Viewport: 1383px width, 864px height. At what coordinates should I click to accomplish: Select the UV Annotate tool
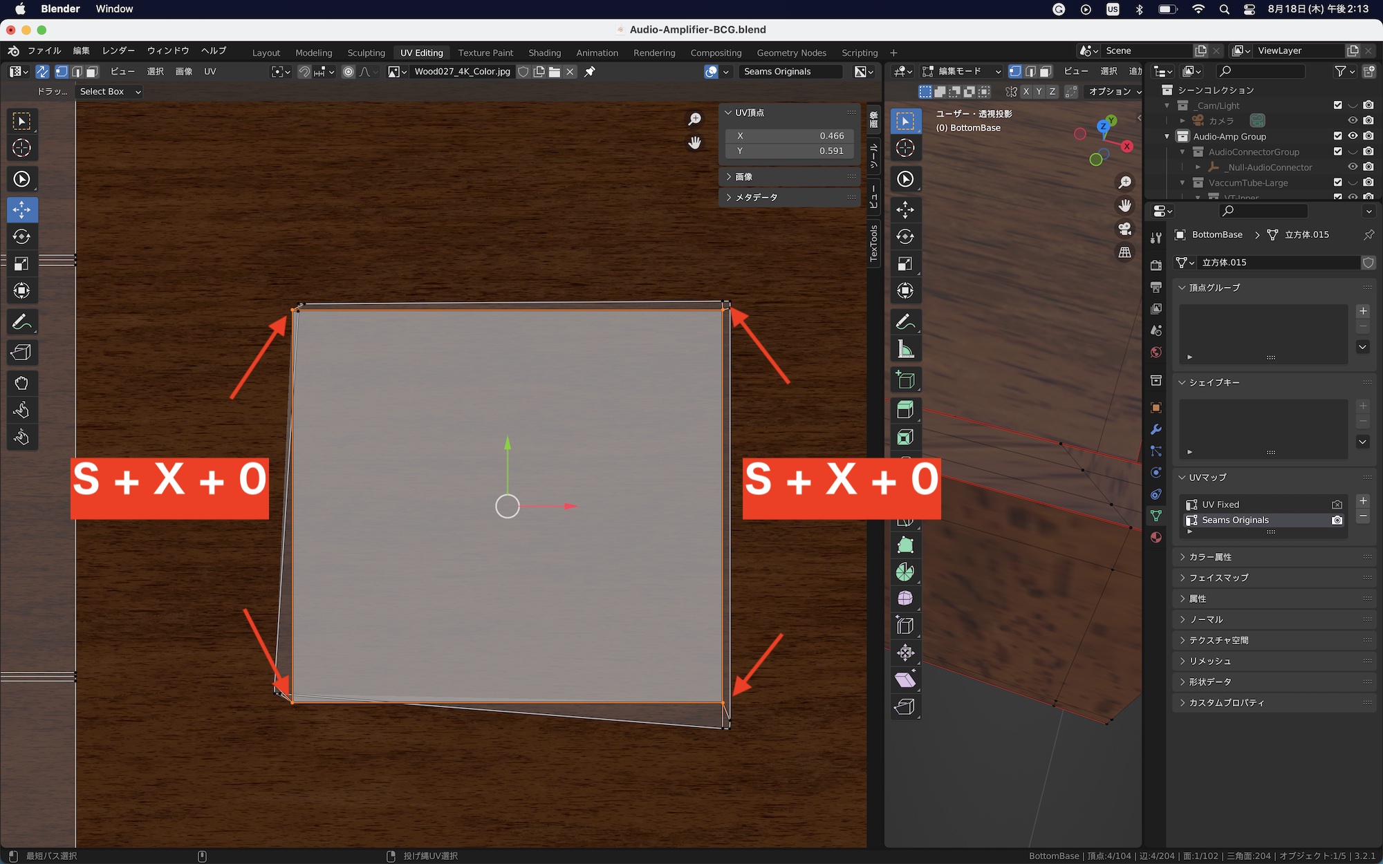point(21,322)
